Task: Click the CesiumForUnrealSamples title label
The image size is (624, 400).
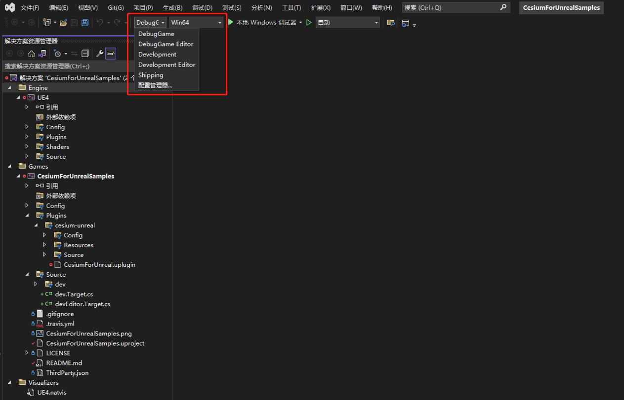Action: point(562,7)
